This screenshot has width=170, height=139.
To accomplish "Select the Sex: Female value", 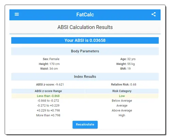I will (51, 59).
